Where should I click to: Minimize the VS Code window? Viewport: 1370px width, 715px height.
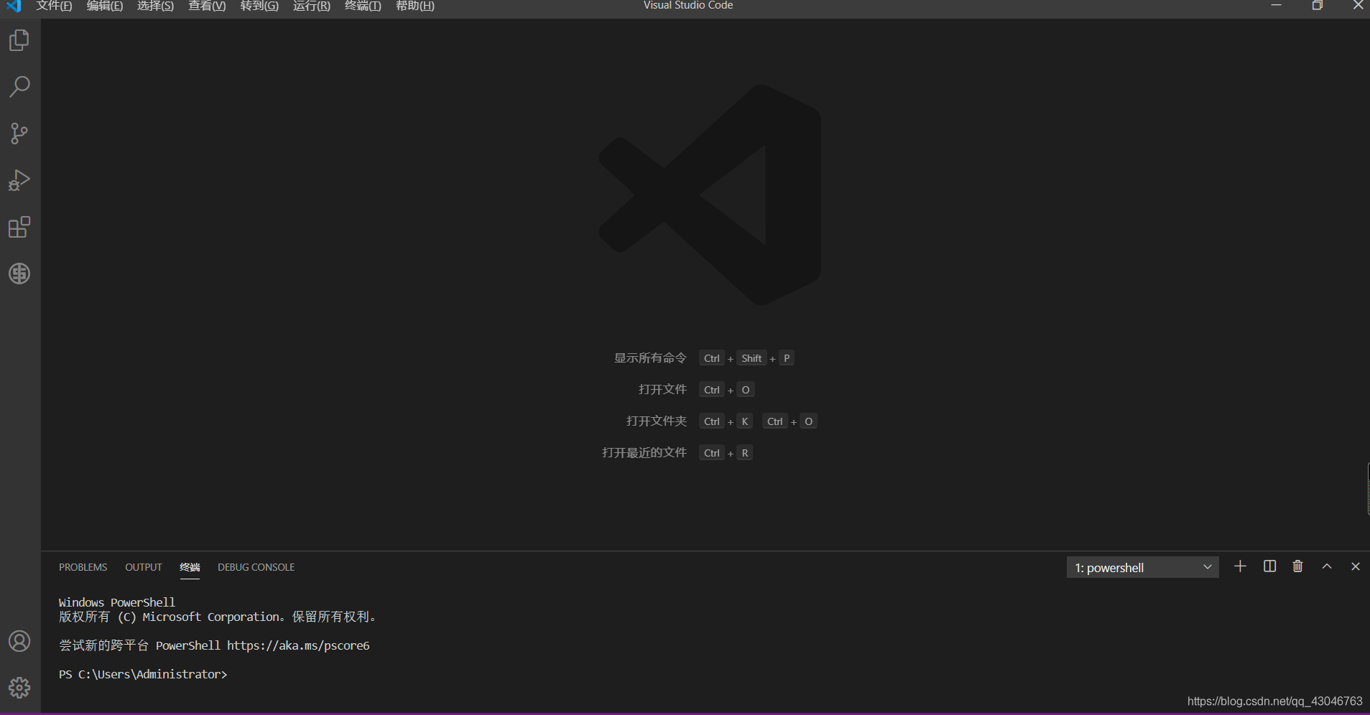point(1276,6)
